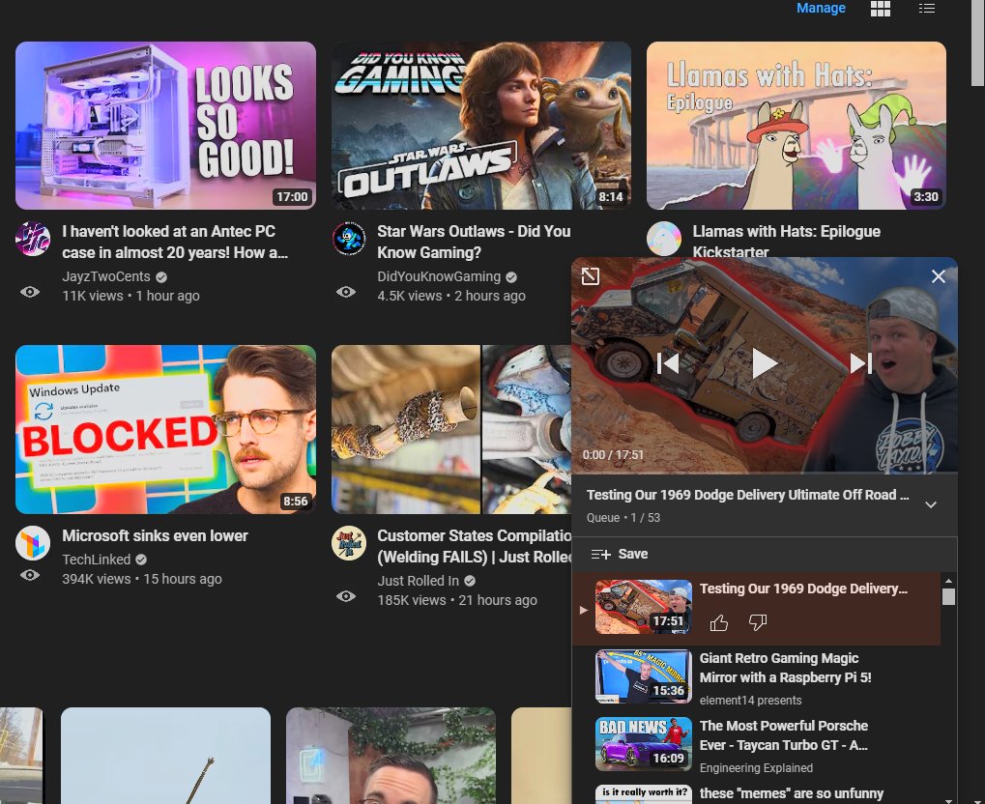985x804 pixels.
Task: Click the 17:00 duration badge on Antec video
Action: tap(292, 196)
